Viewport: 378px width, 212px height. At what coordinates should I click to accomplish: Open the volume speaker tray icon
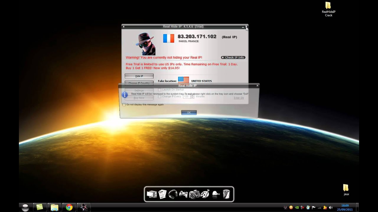point(330,207)
